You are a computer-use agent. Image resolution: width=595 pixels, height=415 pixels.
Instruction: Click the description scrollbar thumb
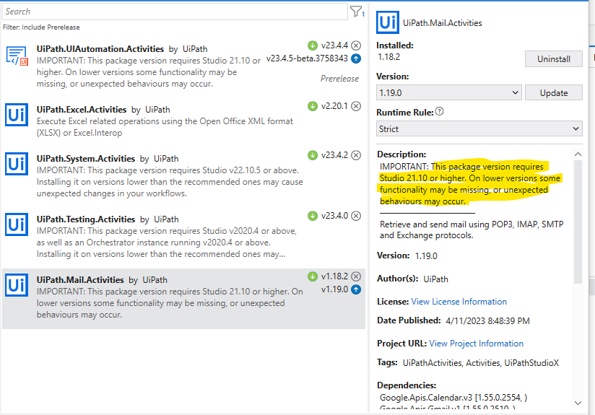(x=578, y=222)
